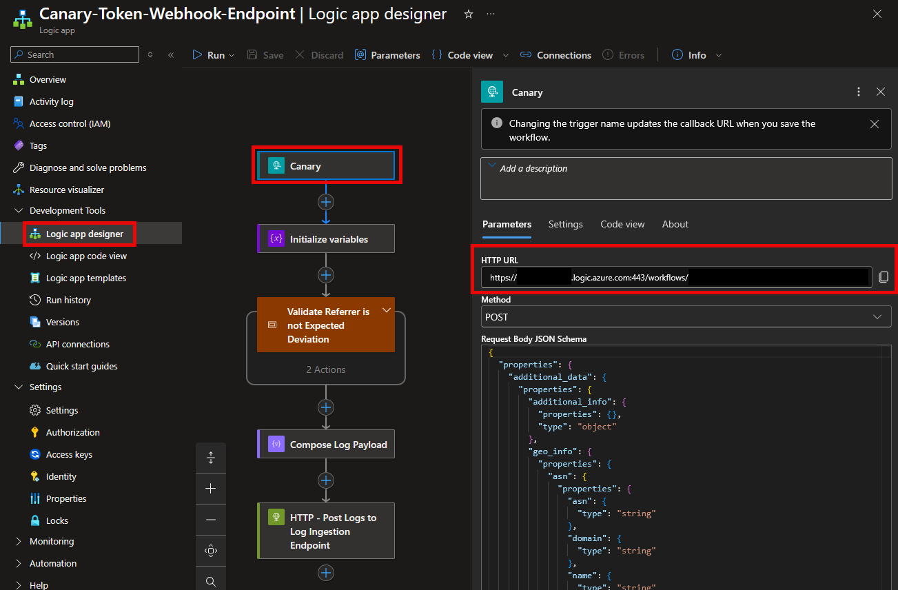Open Connections from the toolbar
Screen dimensions: 898x590
coord(555,55)
